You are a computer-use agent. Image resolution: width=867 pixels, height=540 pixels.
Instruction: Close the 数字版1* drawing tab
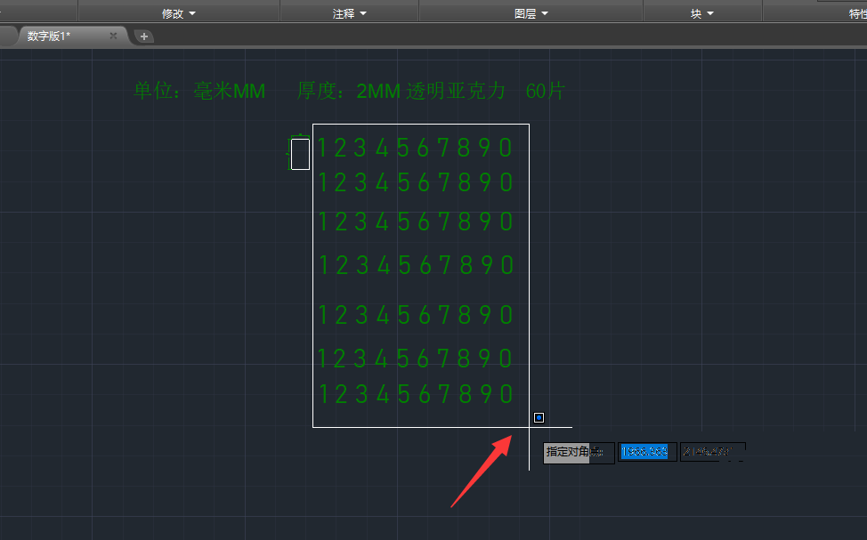point(113,36)
